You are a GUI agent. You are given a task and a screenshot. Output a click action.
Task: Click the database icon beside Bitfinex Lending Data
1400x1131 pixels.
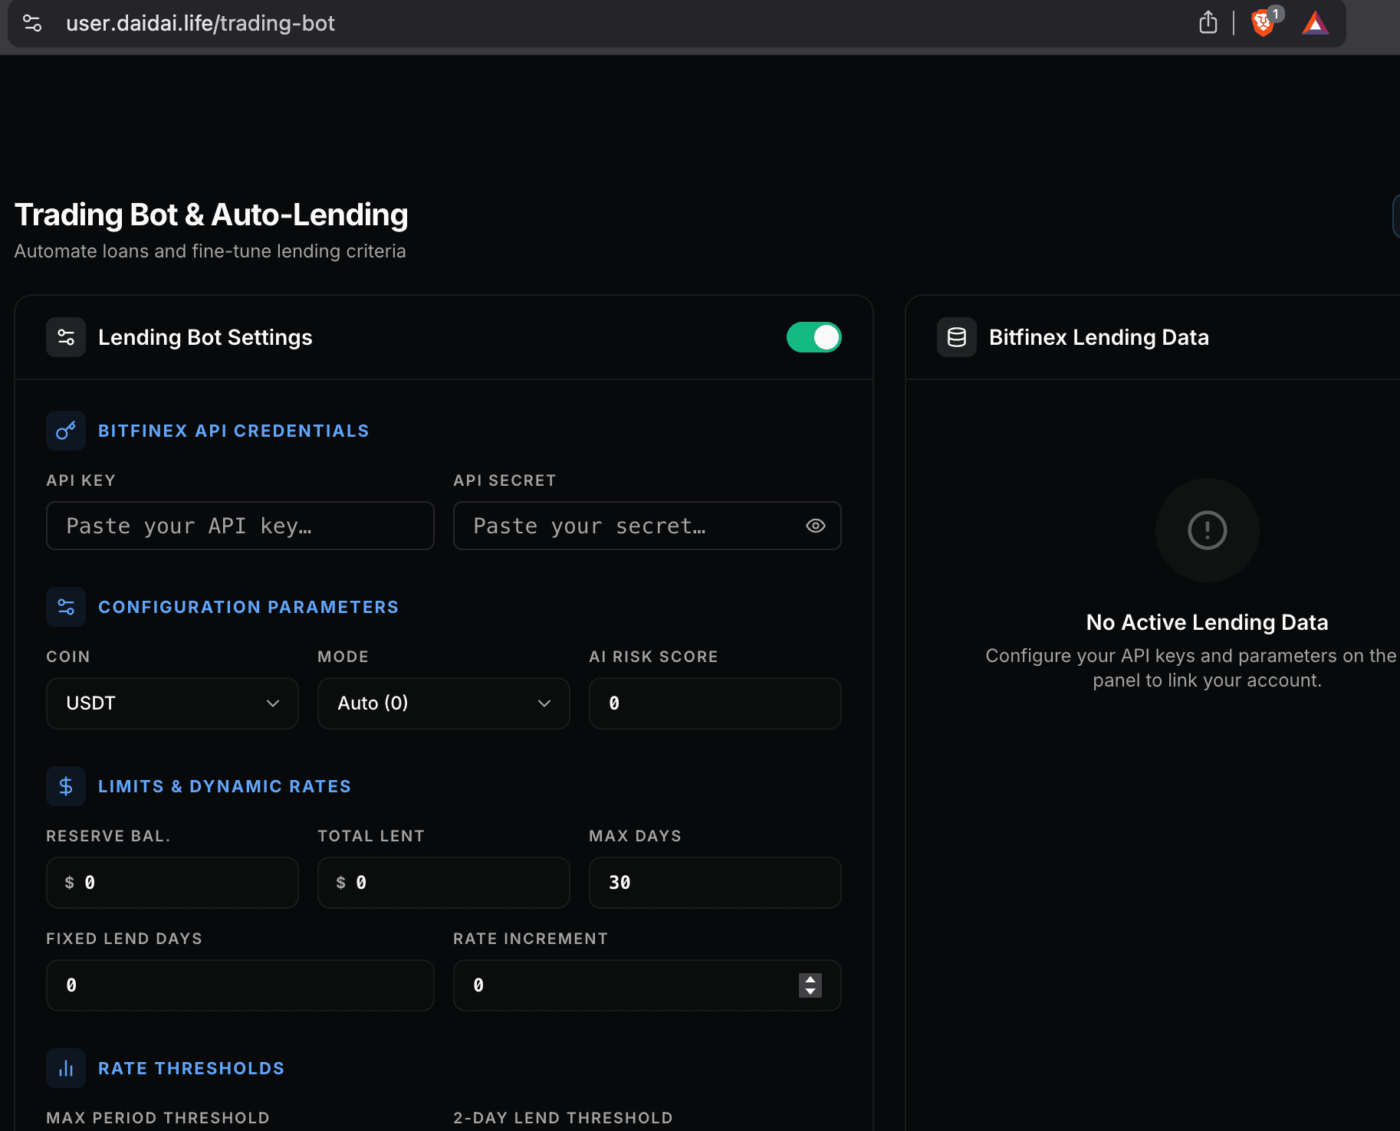pos(957,337)
